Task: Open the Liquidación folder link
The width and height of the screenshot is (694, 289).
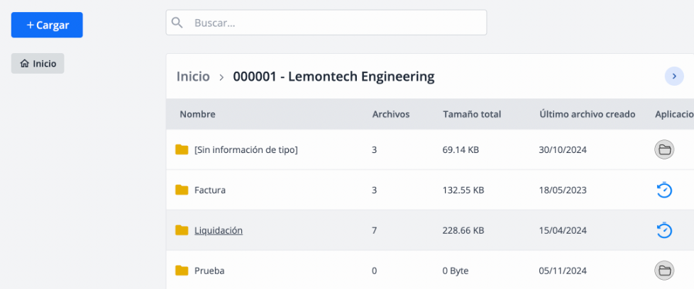Action: (x=219, y=230)
